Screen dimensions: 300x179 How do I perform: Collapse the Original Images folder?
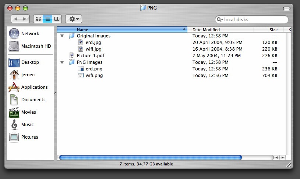(x=62, y=36)
